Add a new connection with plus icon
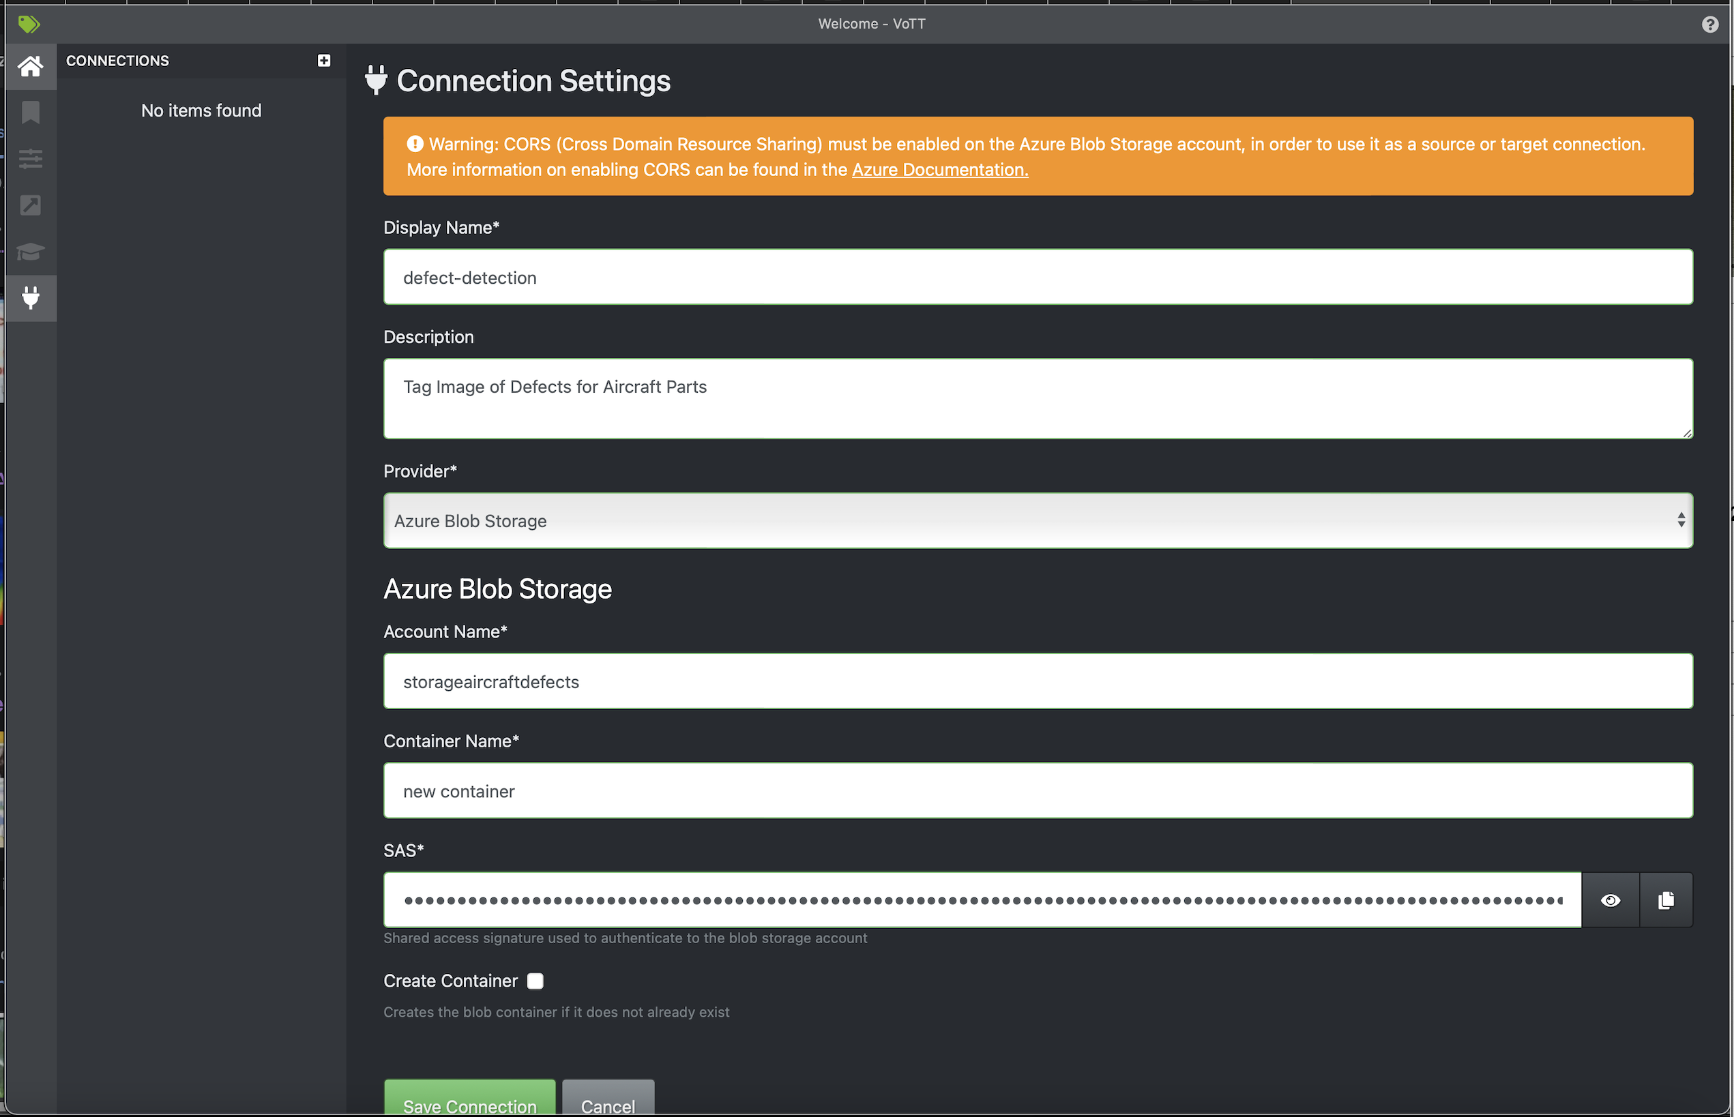The image size is (1734, 1117). [x=324, y=61]
